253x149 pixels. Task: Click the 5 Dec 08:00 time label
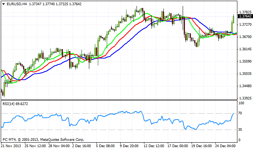pyautogui.click(x=106, y=146)
